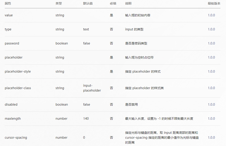
Task: Click the maxlength description about -1
Action: [x=159, y=118]
